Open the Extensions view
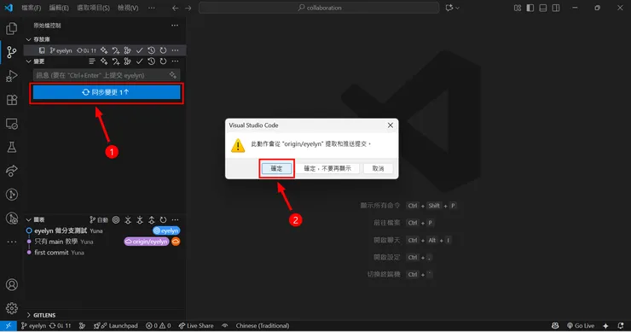The height and width of the screenshot is (332, 631). pos(12,100)
